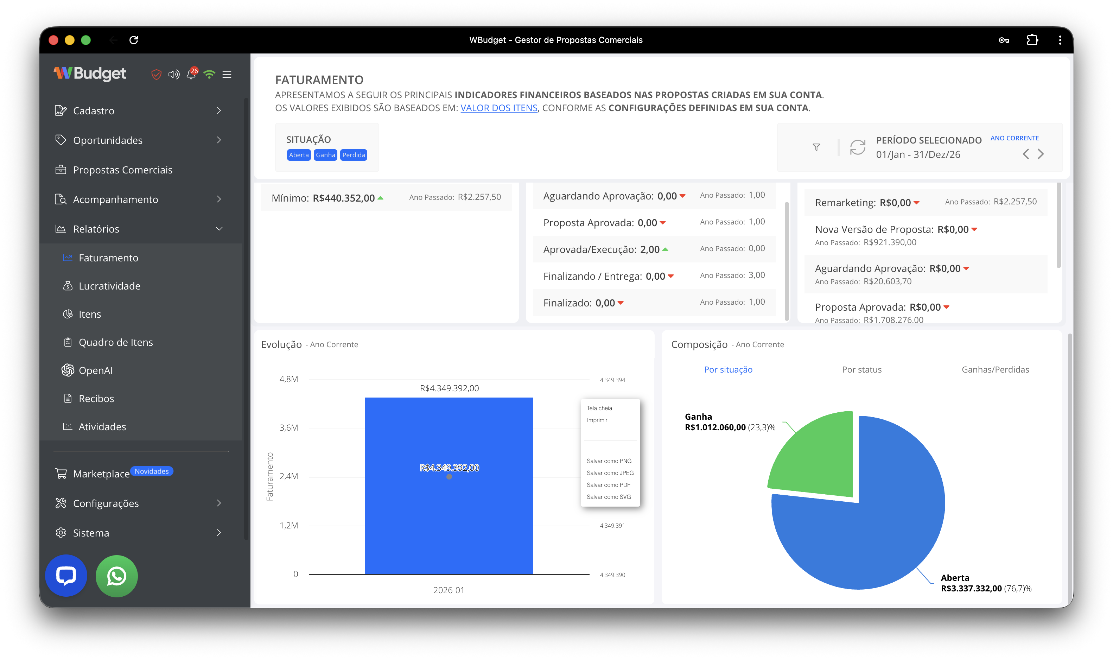Viewport: 1113px width, 660px height.
Task: Toggle the Aberta situation filter
Action: [298, 155]
